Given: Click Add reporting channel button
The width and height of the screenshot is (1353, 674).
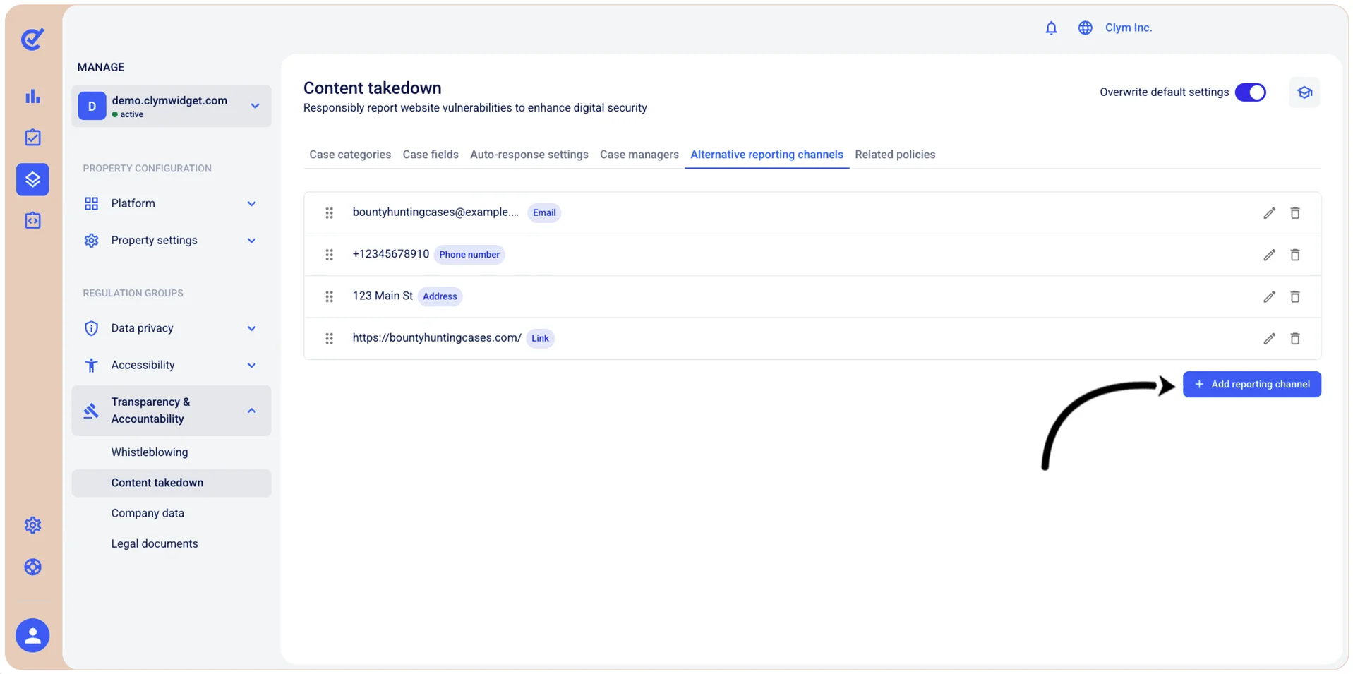Looking at the screenshot, I should tap(1251, 384).
